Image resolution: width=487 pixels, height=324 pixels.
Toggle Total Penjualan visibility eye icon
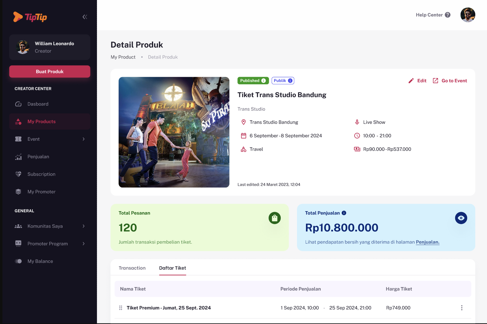point(461,218)
